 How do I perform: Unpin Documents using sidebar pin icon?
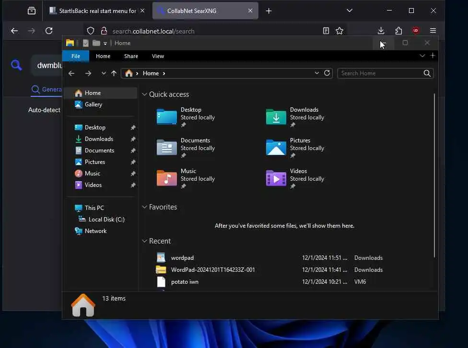point(133,151)
